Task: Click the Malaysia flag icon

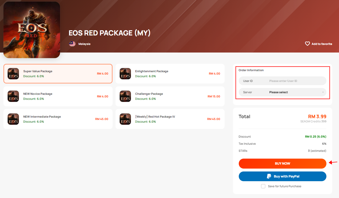Action: click(x=72, y=44)
